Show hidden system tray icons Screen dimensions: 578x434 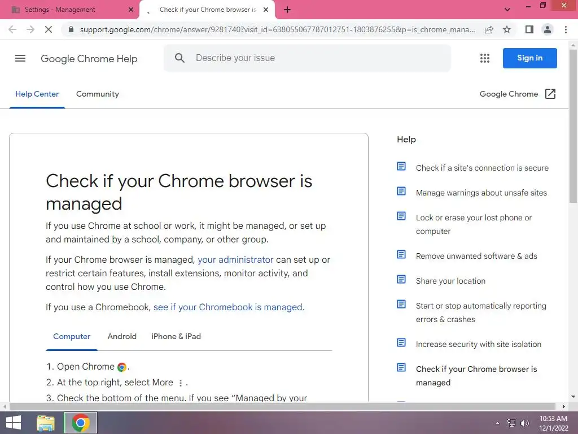tap(497, 423)
